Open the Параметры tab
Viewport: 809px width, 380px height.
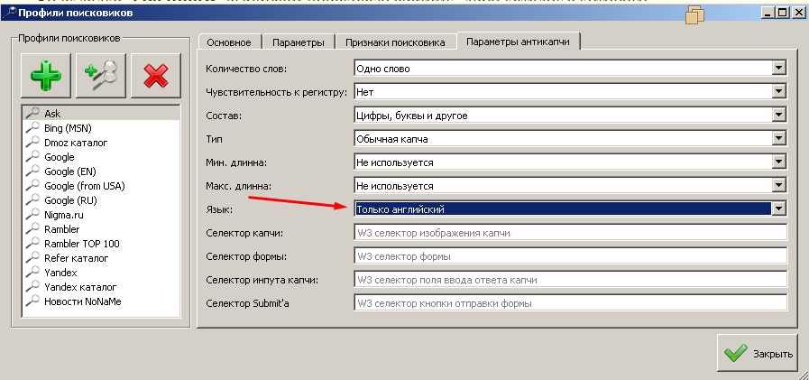point(298,42)
